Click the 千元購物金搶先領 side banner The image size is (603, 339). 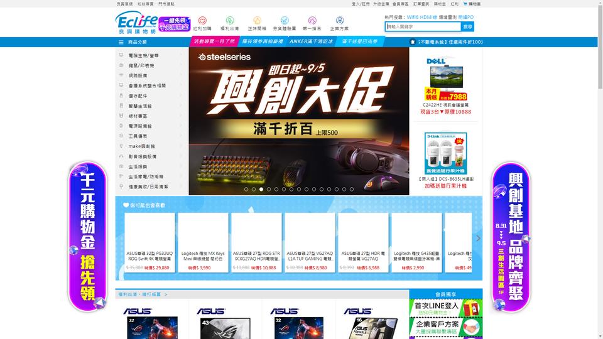click(x=87, y=237)
